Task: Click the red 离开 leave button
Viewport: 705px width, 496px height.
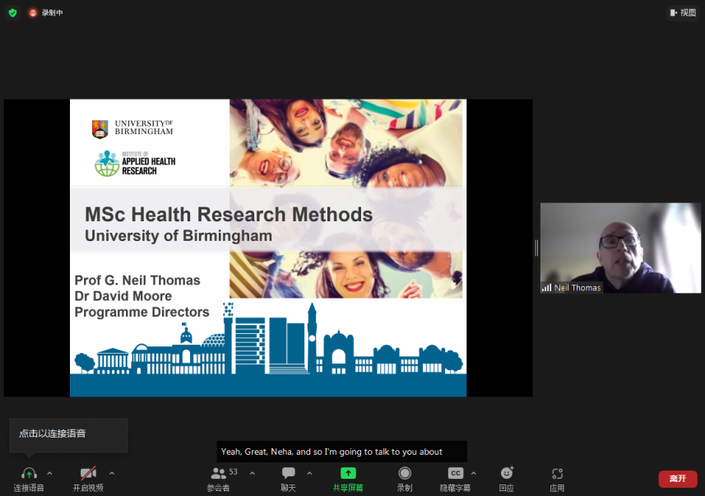Action: (678, 479)
